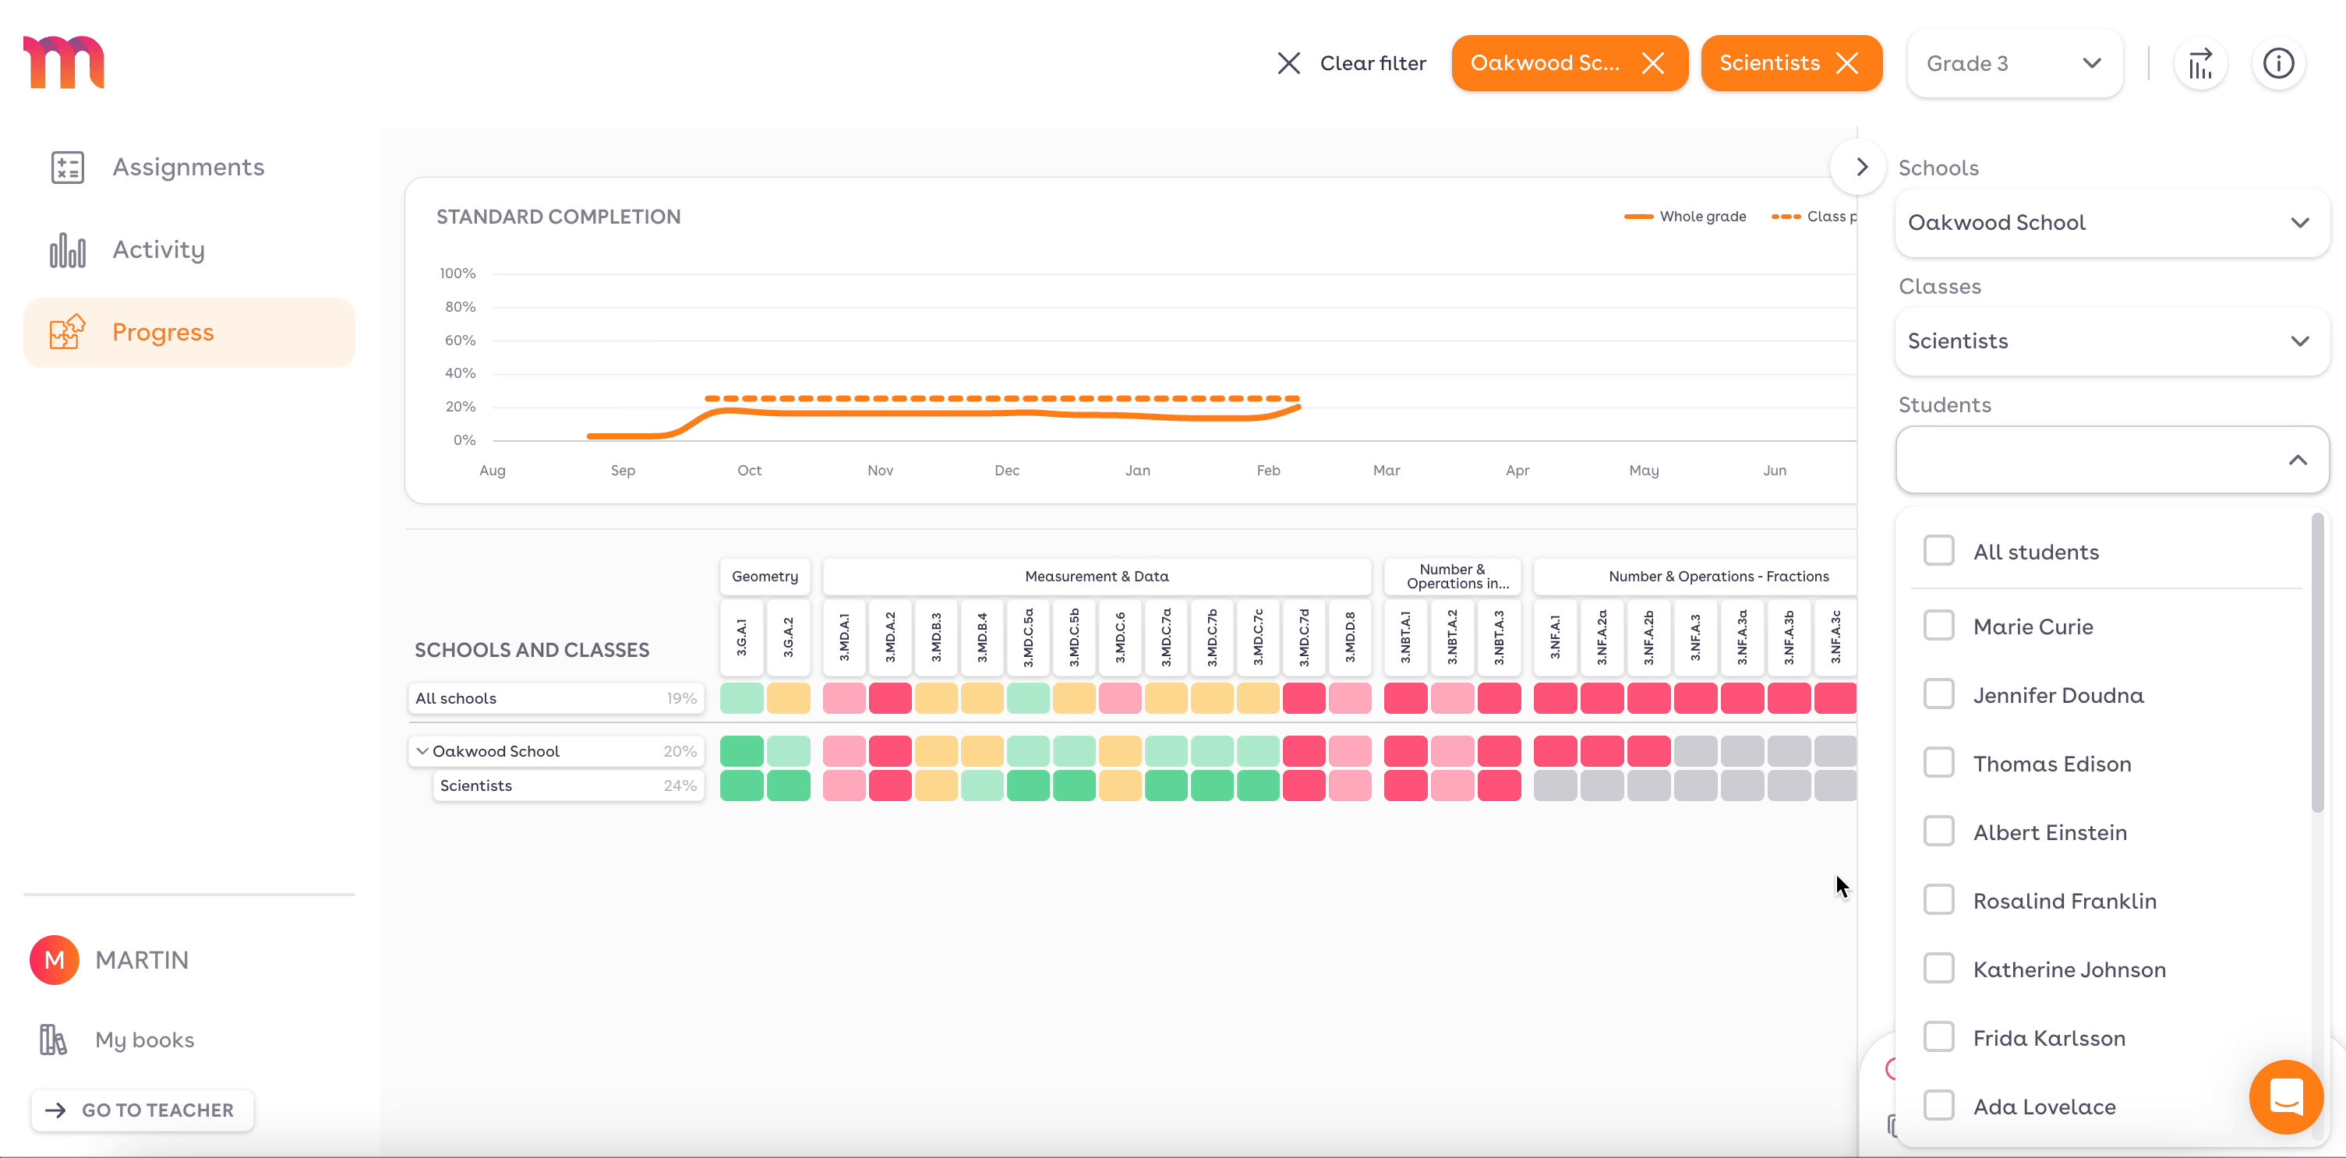Check the Marie Curie checkbox
The width and height of the screenshot is (2346, 1158).
point(1939,626)
